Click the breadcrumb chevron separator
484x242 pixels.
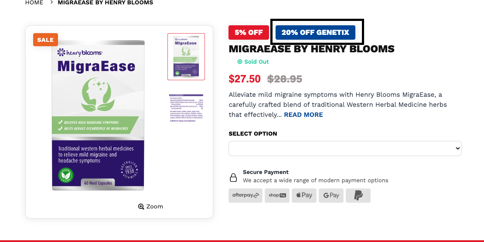pos(51,3)
